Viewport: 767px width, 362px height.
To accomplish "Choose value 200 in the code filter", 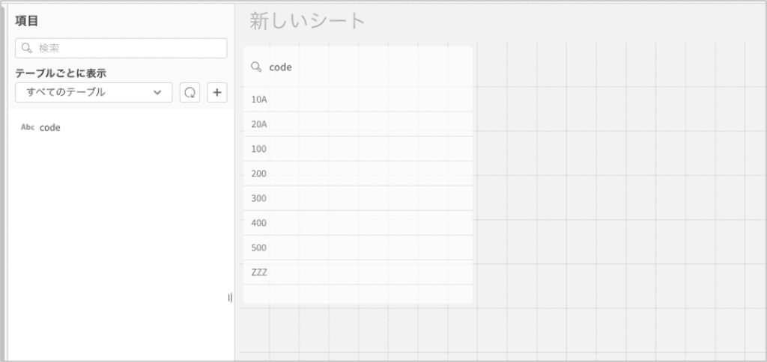I will [259, 174].
